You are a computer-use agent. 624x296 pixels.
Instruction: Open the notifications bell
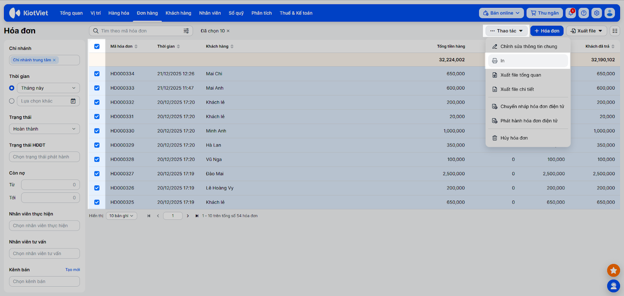[x=571, y=13]
